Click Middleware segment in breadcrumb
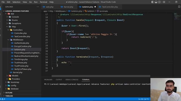The image size is (181, 101). click(x=61, y=11)
